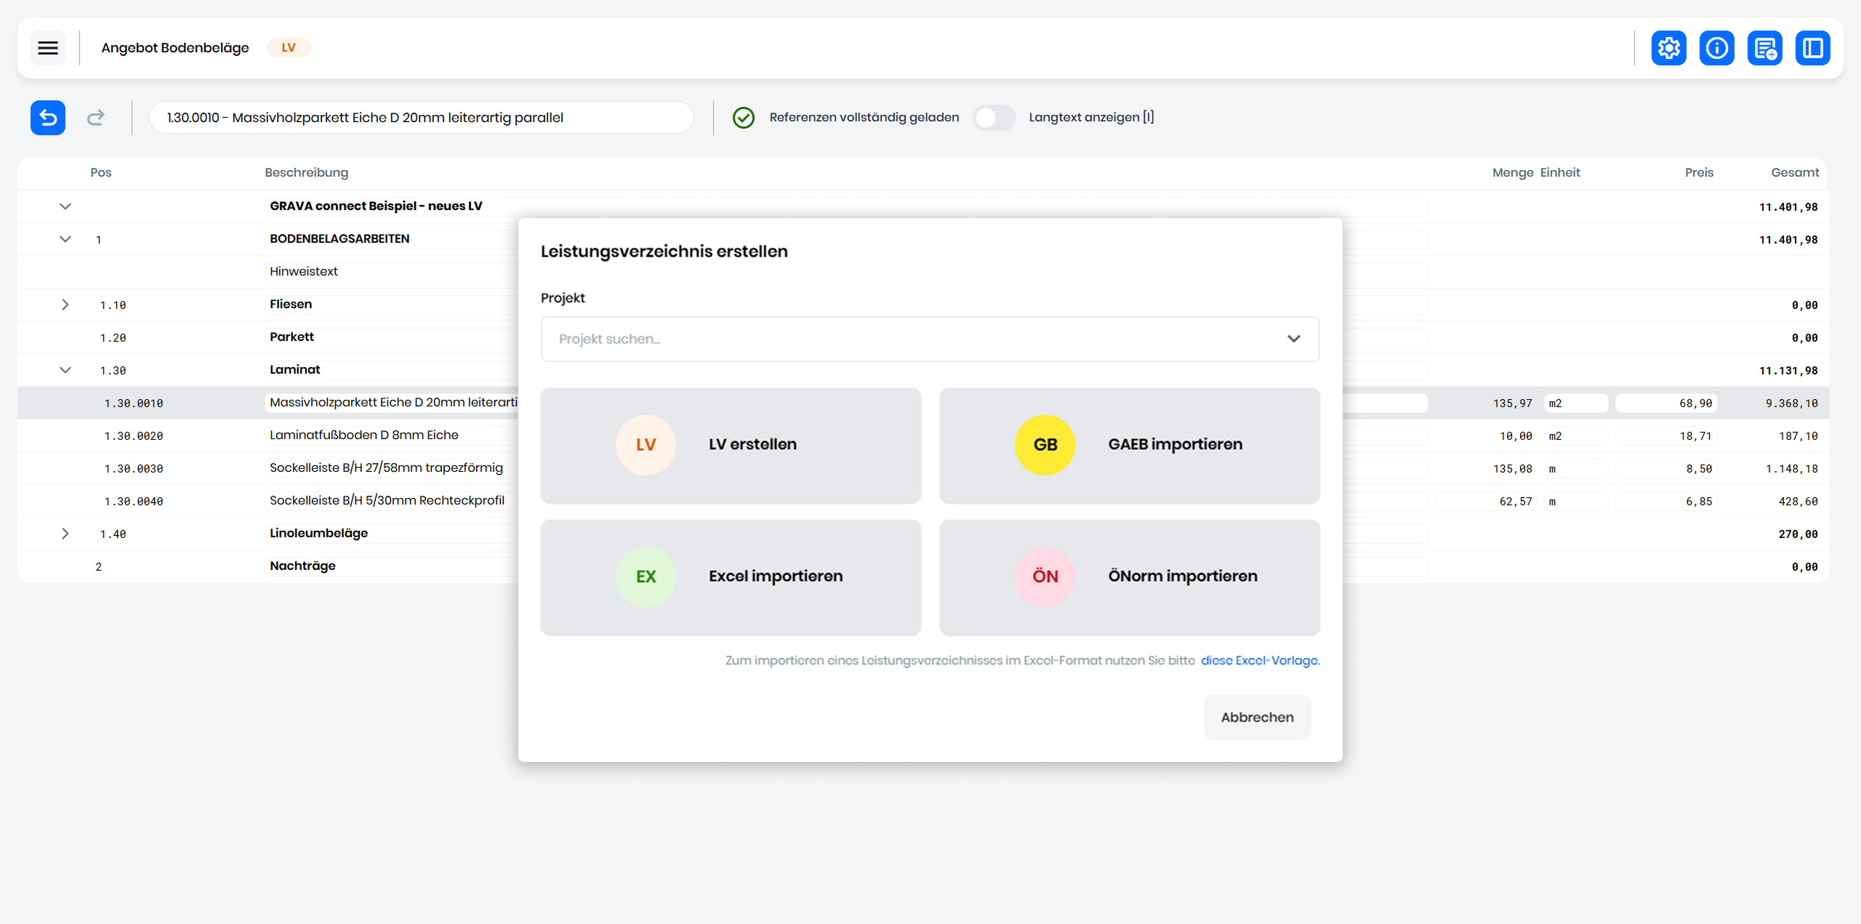Open the info circle icon
This screenshot has height=924, width=1861.
1717,48
